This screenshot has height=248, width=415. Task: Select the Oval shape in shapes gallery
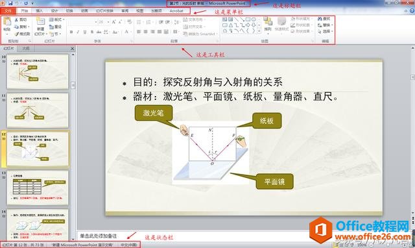[x=254, y=19]
